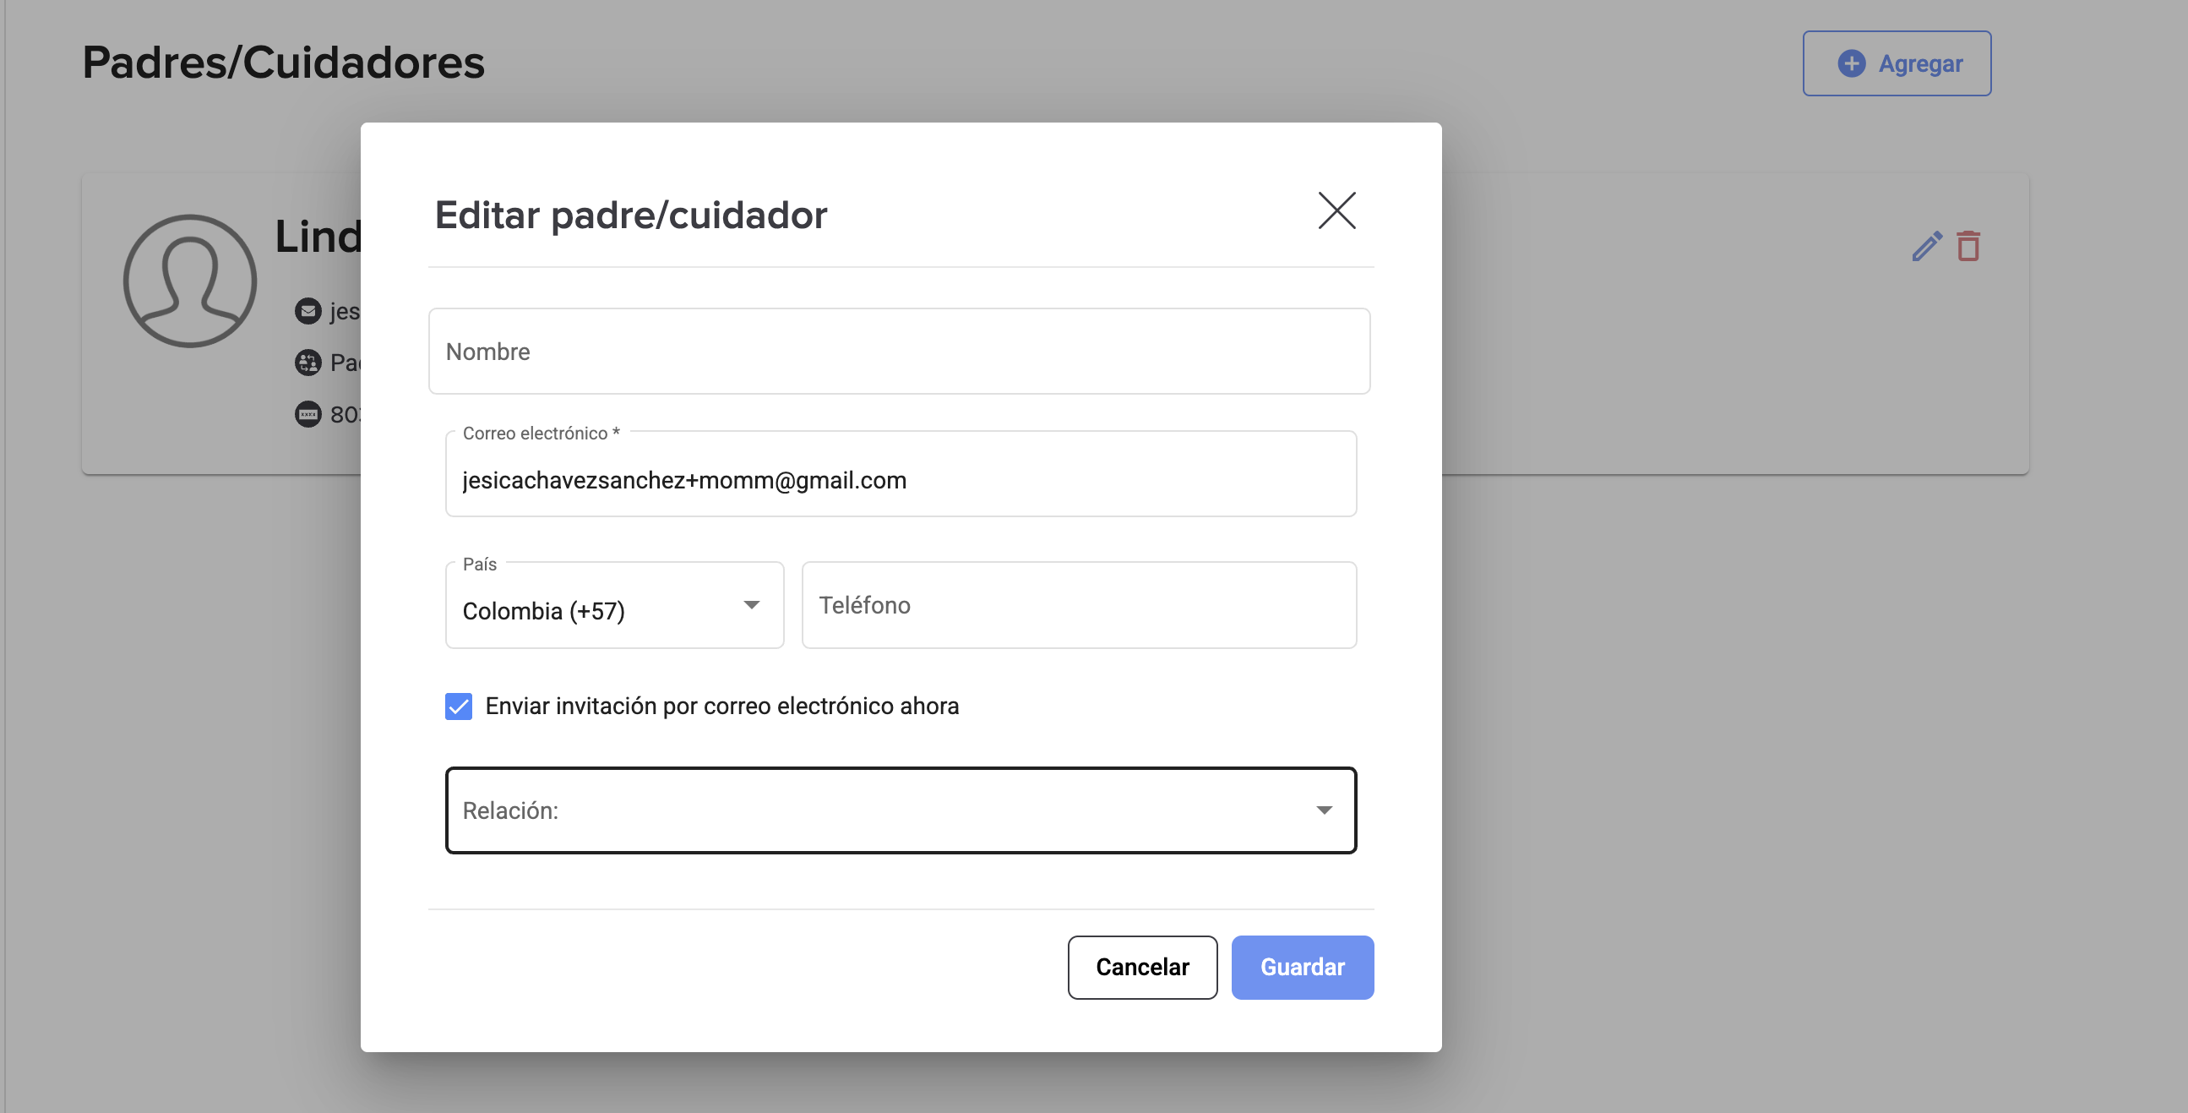
Task: Uncheck Enviar invitación por correo electrónico checkbox
Action: pos(459,706)
